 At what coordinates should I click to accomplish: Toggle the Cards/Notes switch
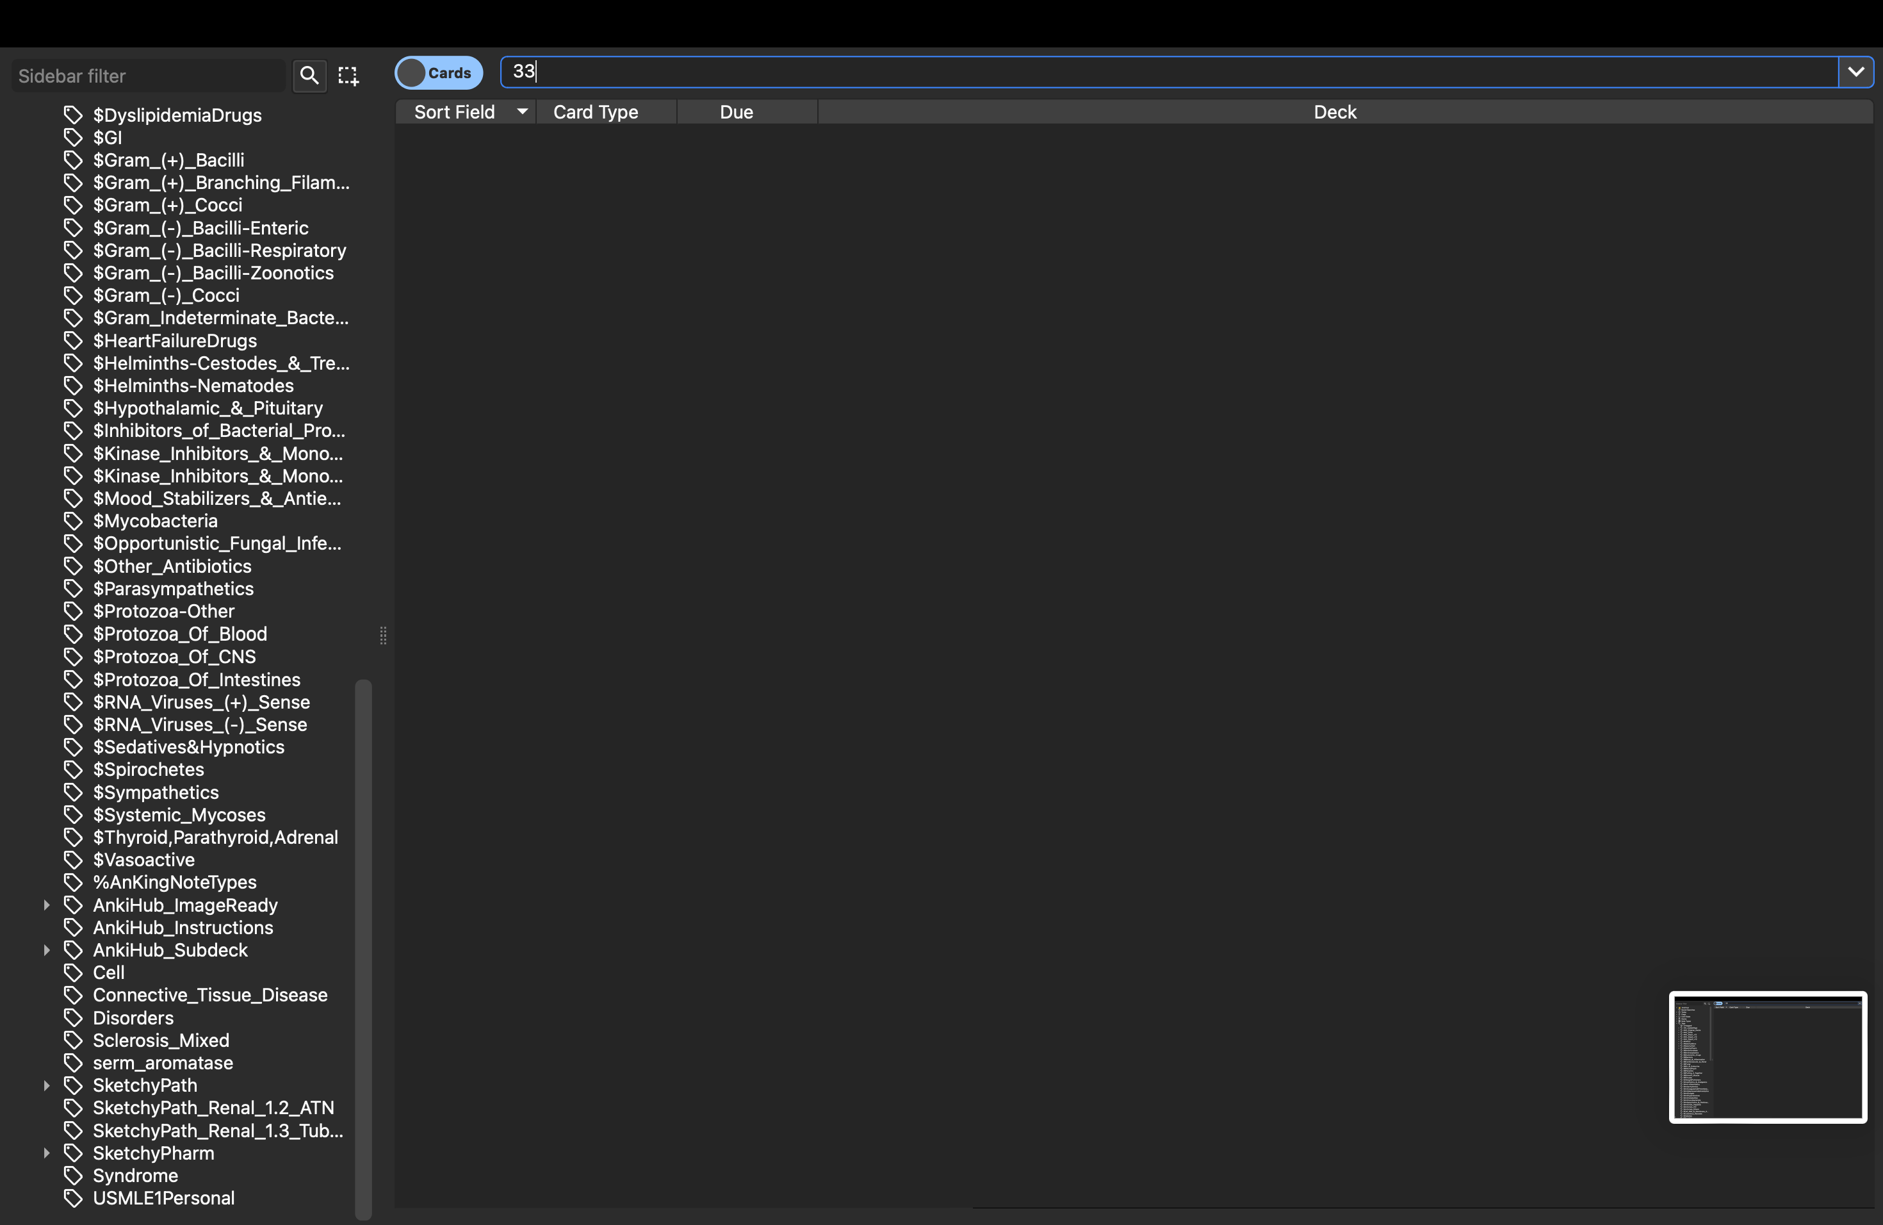pos(438,73)
